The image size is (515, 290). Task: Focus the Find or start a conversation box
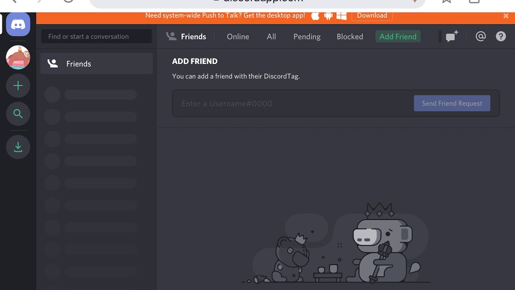(97, 36)
